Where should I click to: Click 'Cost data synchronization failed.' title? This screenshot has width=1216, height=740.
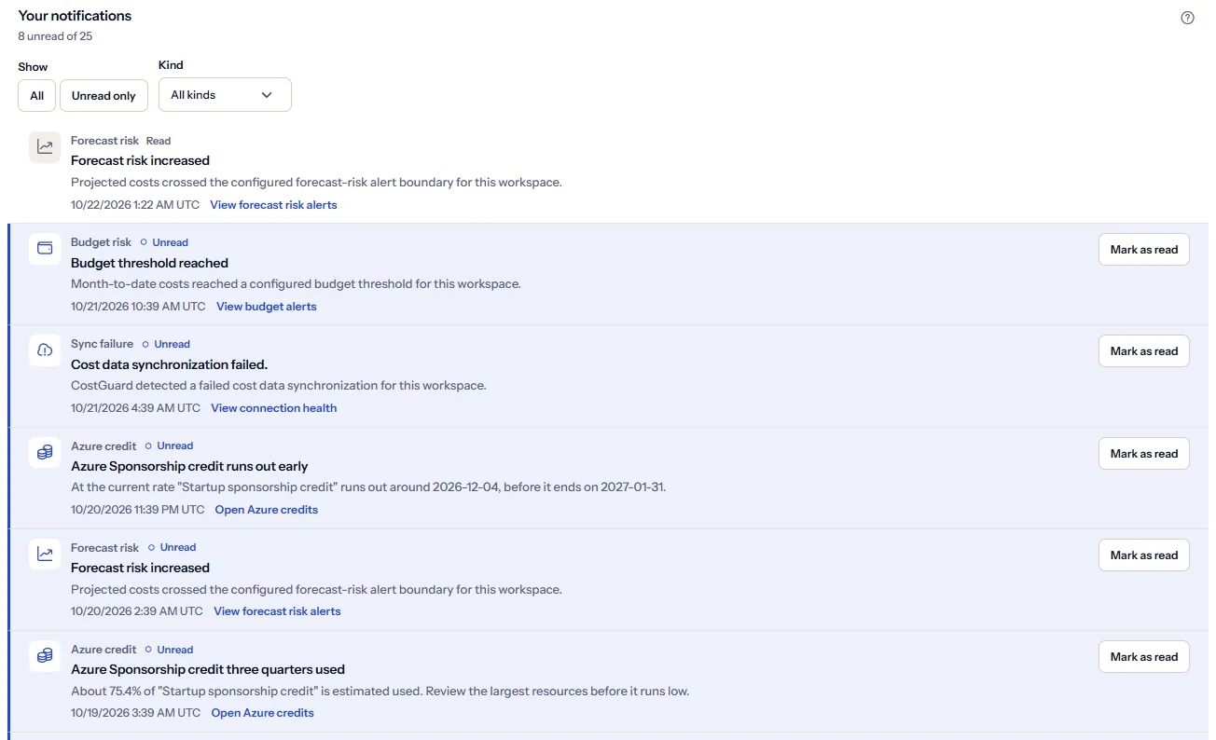169,364
